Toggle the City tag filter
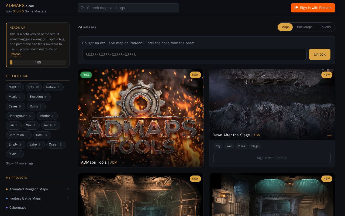The image size is (345, 216). click(x=34, y=87)
